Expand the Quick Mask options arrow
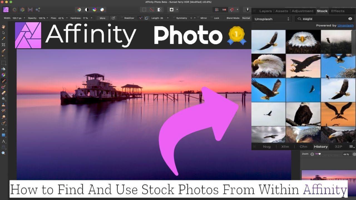This screenshot has height=200, width=356. tap(177, 10)
